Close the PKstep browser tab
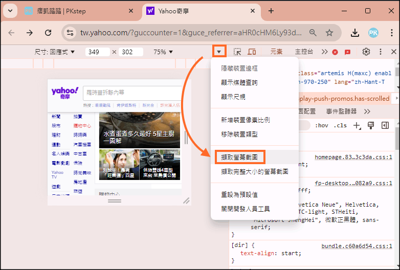The width and height of the screenshot is (400, 270). (131, 11)
